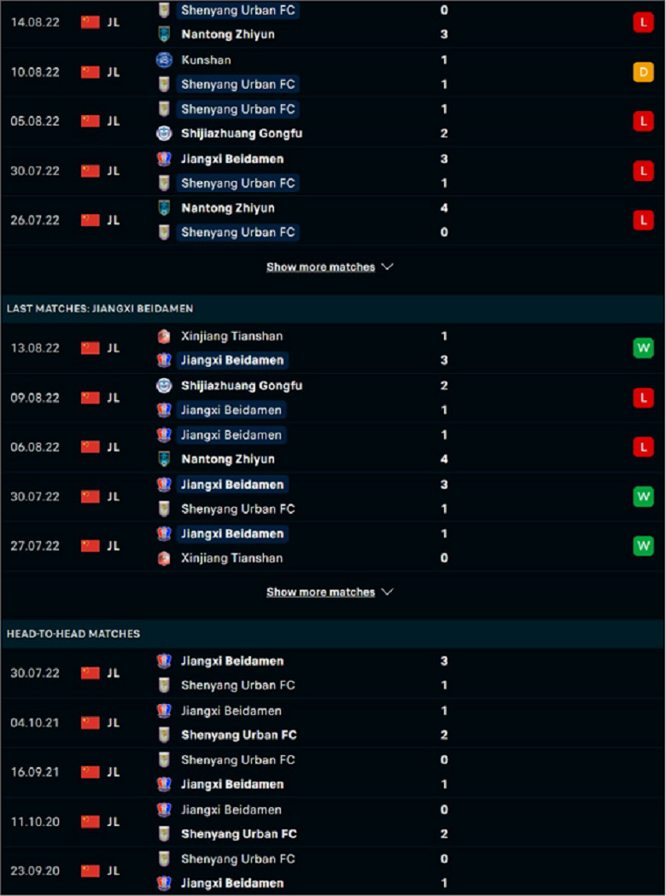Click the Xinjiang Tianshan crest in 13.08.22 match
This screenshot has height=896, width=666.
(164, 336)
